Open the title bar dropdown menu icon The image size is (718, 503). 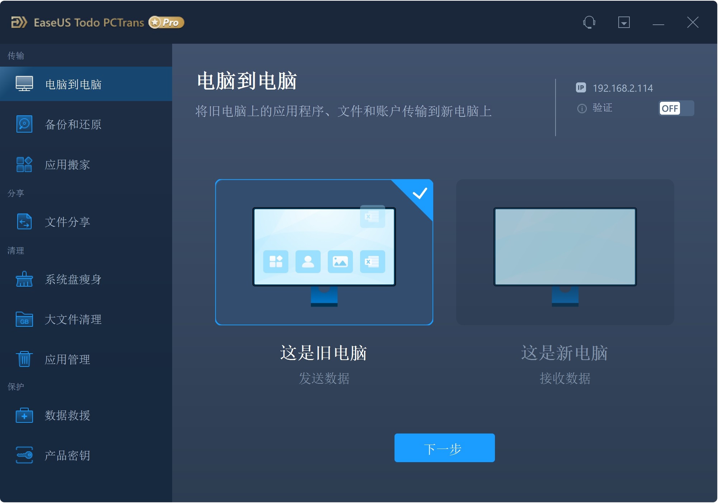pos(624,22)
